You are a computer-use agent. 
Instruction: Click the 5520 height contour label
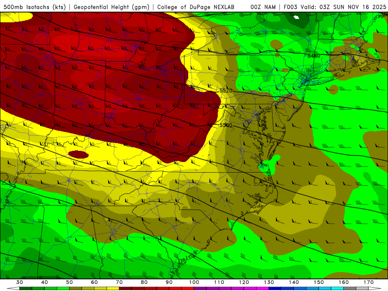click(226, 91)
